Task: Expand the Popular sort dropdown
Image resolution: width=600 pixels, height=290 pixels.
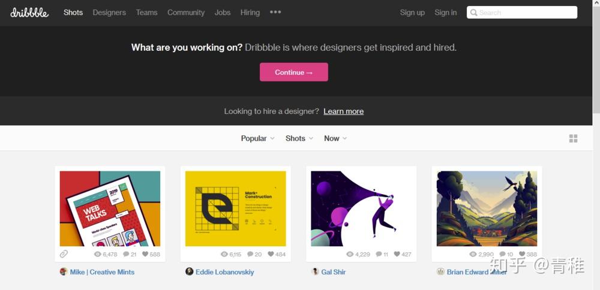Action: (x=257, y=138)
